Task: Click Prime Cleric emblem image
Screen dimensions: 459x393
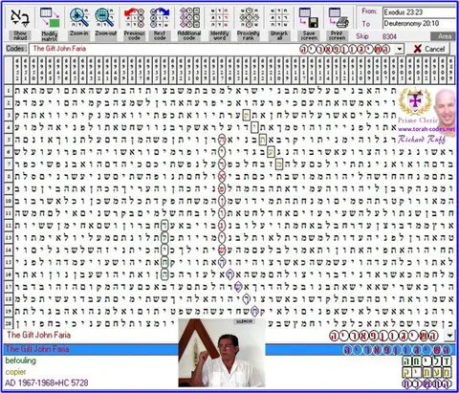Action: (415, 102)
